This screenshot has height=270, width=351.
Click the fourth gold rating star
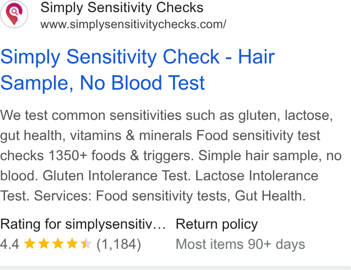[x=72, y=243]
